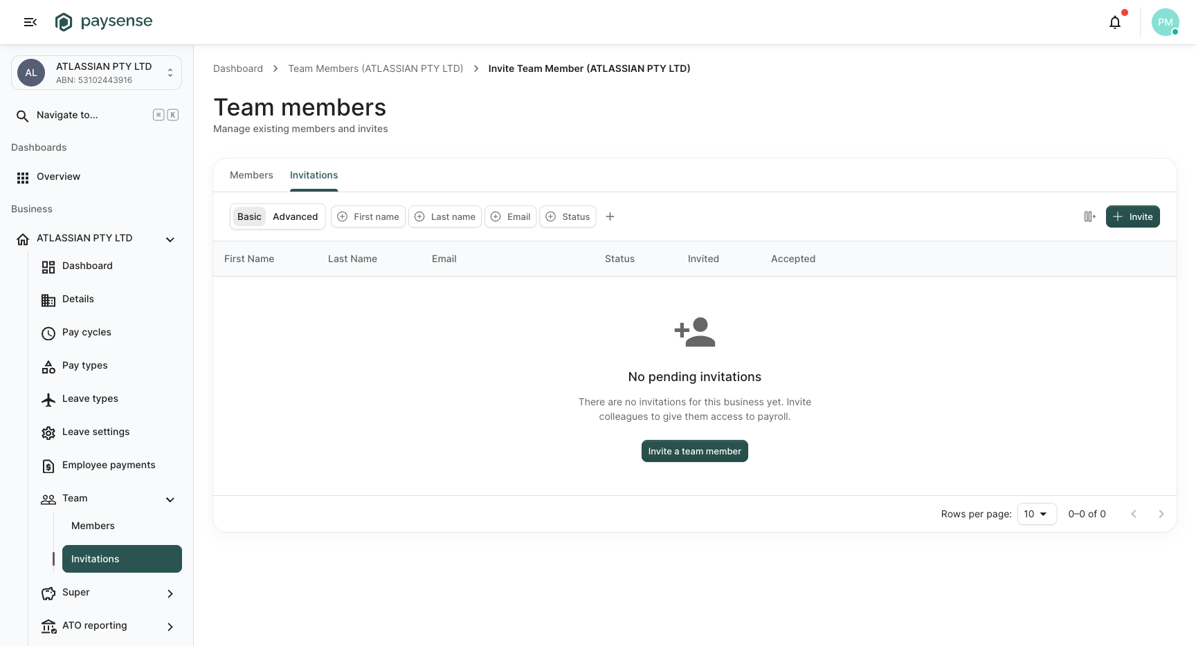Viewport: 1196px width, 646px height.
Task: Add Last name filter
Action: [445, 216]
